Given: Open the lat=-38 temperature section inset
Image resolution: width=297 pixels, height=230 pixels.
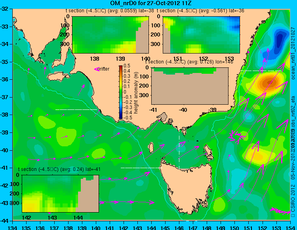Looking at the screenshot, I should (x=110, y=35).
